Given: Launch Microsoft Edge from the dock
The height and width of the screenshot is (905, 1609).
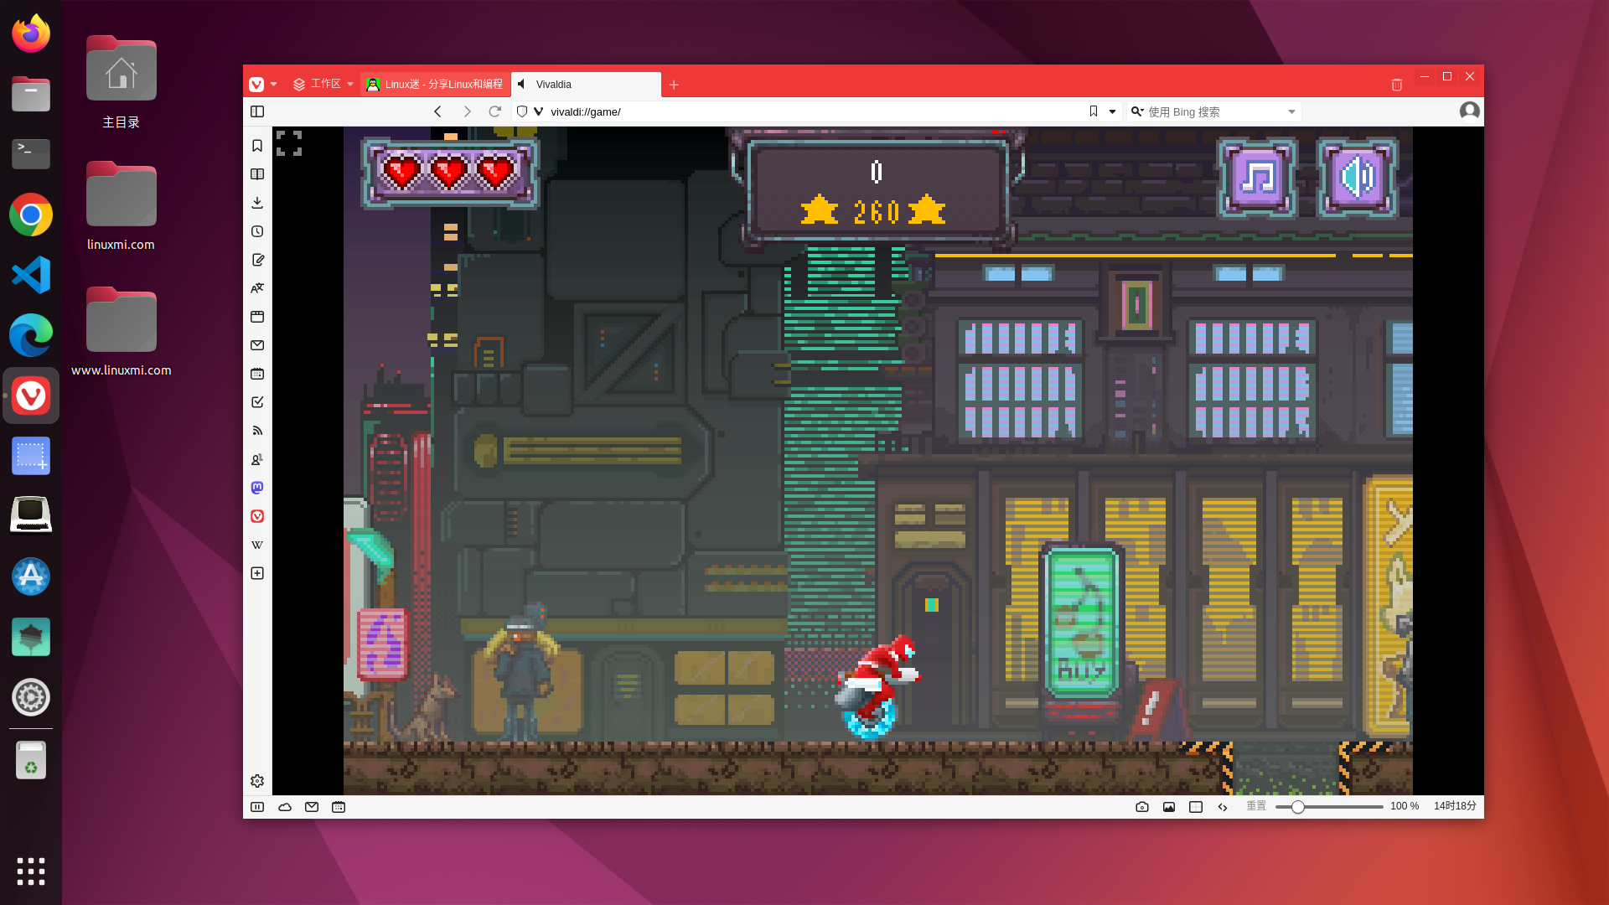Looking at the screenshot, I should point(31,335).
